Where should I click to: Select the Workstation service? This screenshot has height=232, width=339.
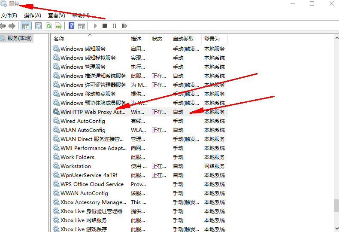coord(140,166)
